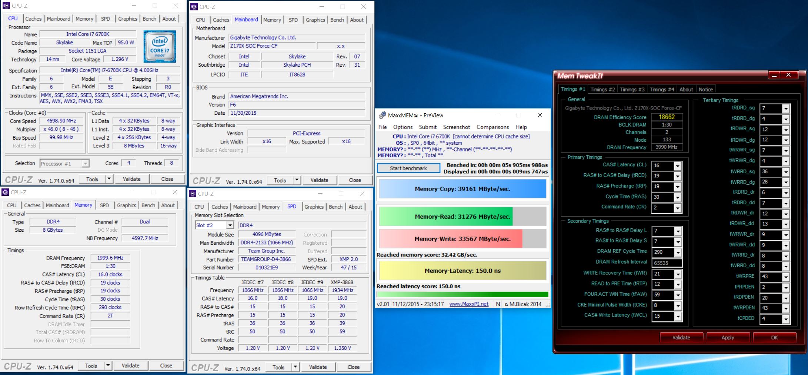Open Submit menu in MaxxMEM
Viewport: 808px width, 375px height.
tap(428, 127)
